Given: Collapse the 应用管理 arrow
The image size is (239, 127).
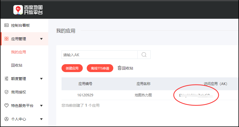Looking at the screenshot, I should [41, 39].
